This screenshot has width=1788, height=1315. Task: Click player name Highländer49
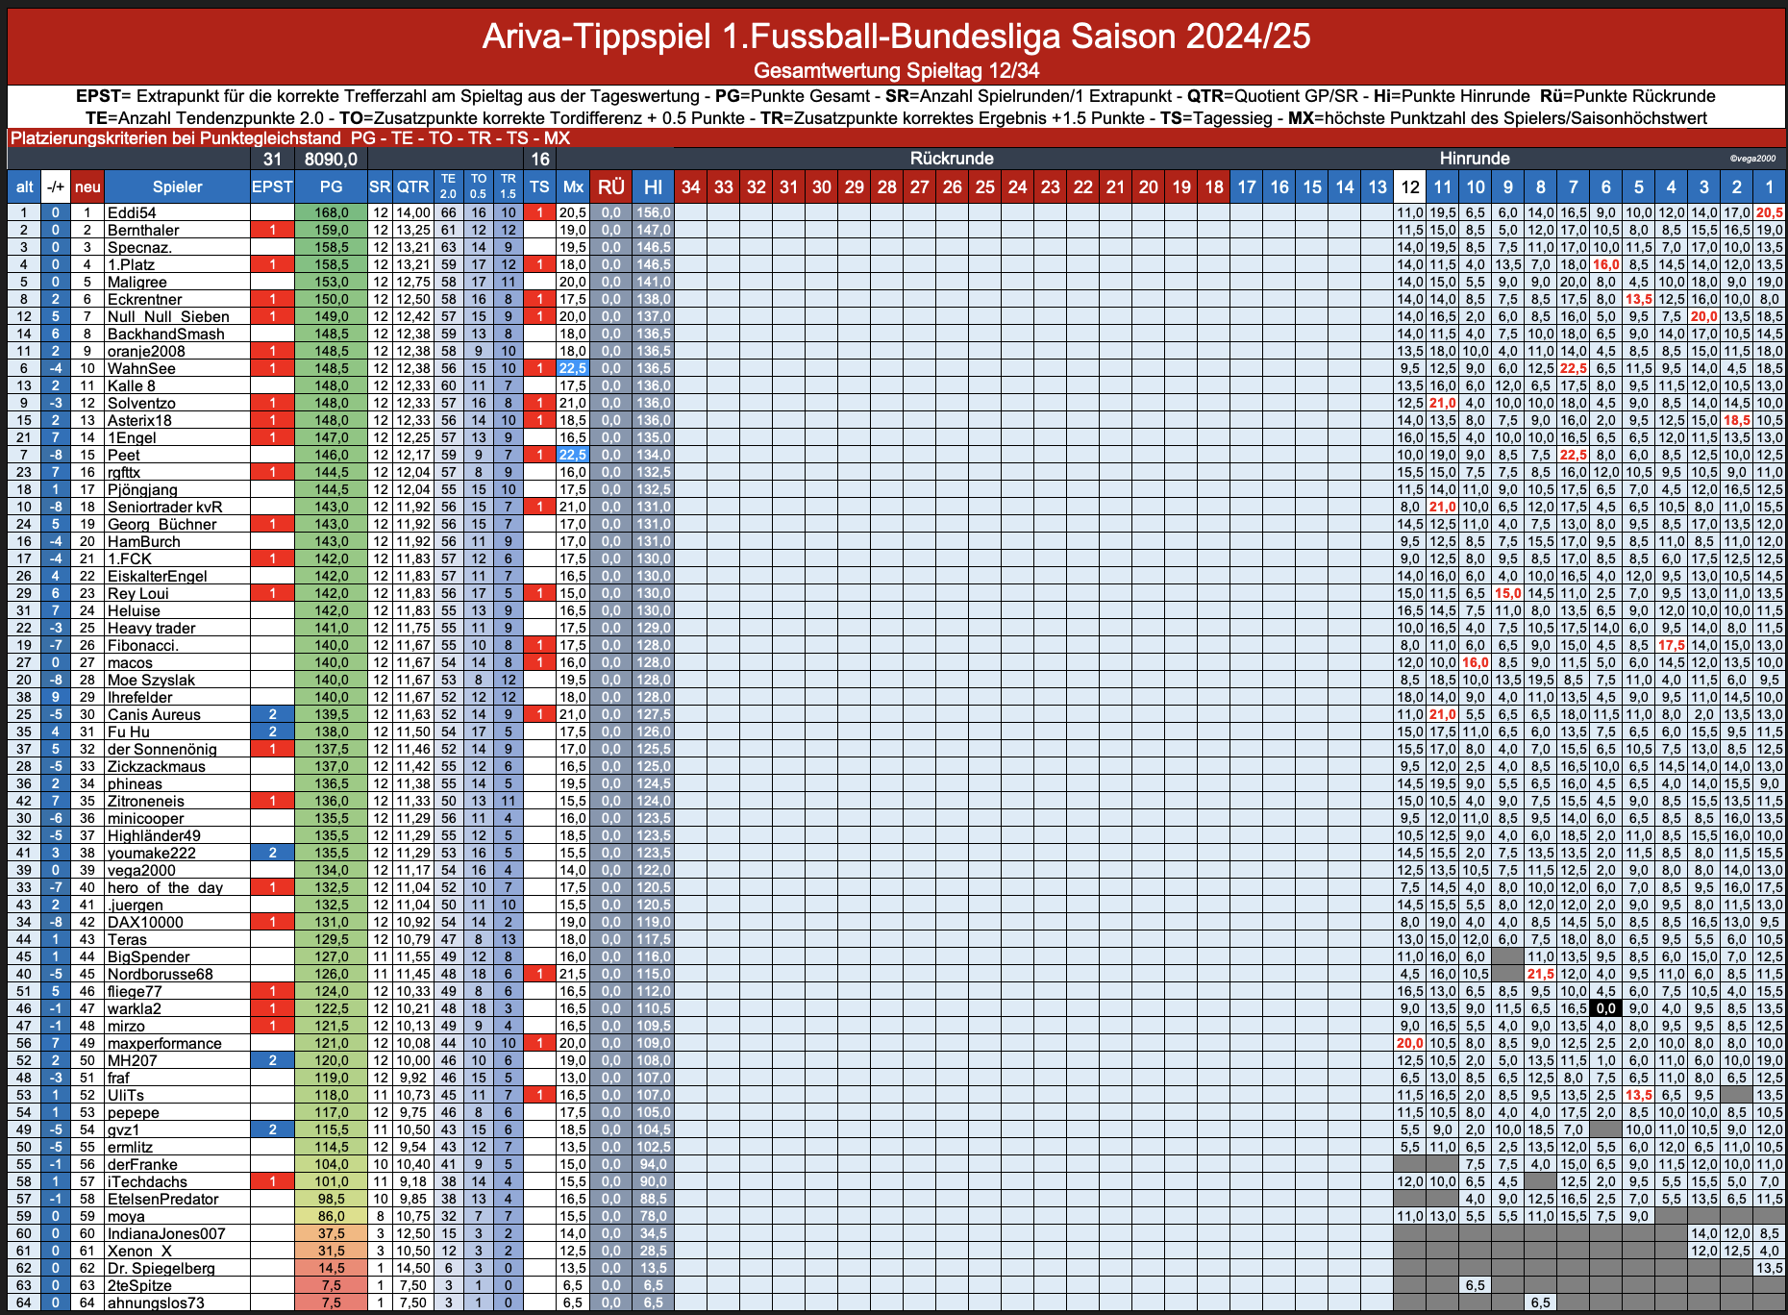point(154,835)
